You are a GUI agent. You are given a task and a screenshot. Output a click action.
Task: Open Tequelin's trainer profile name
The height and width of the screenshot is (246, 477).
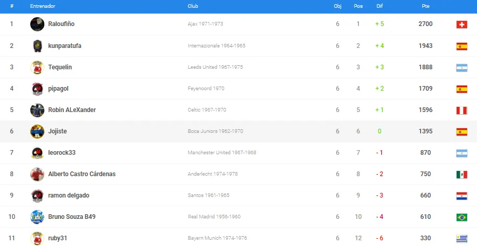60,67
